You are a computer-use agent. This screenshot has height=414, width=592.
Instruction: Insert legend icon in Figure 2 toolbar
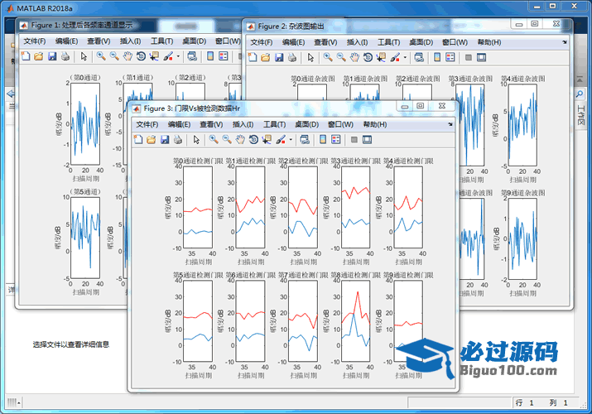[450, 57]
